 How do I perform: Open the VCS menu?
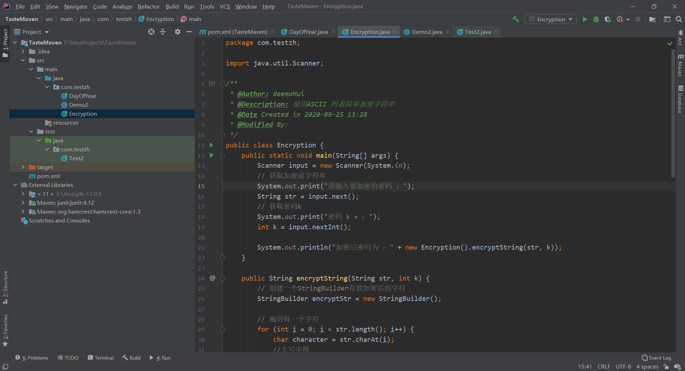click(225, 6)
